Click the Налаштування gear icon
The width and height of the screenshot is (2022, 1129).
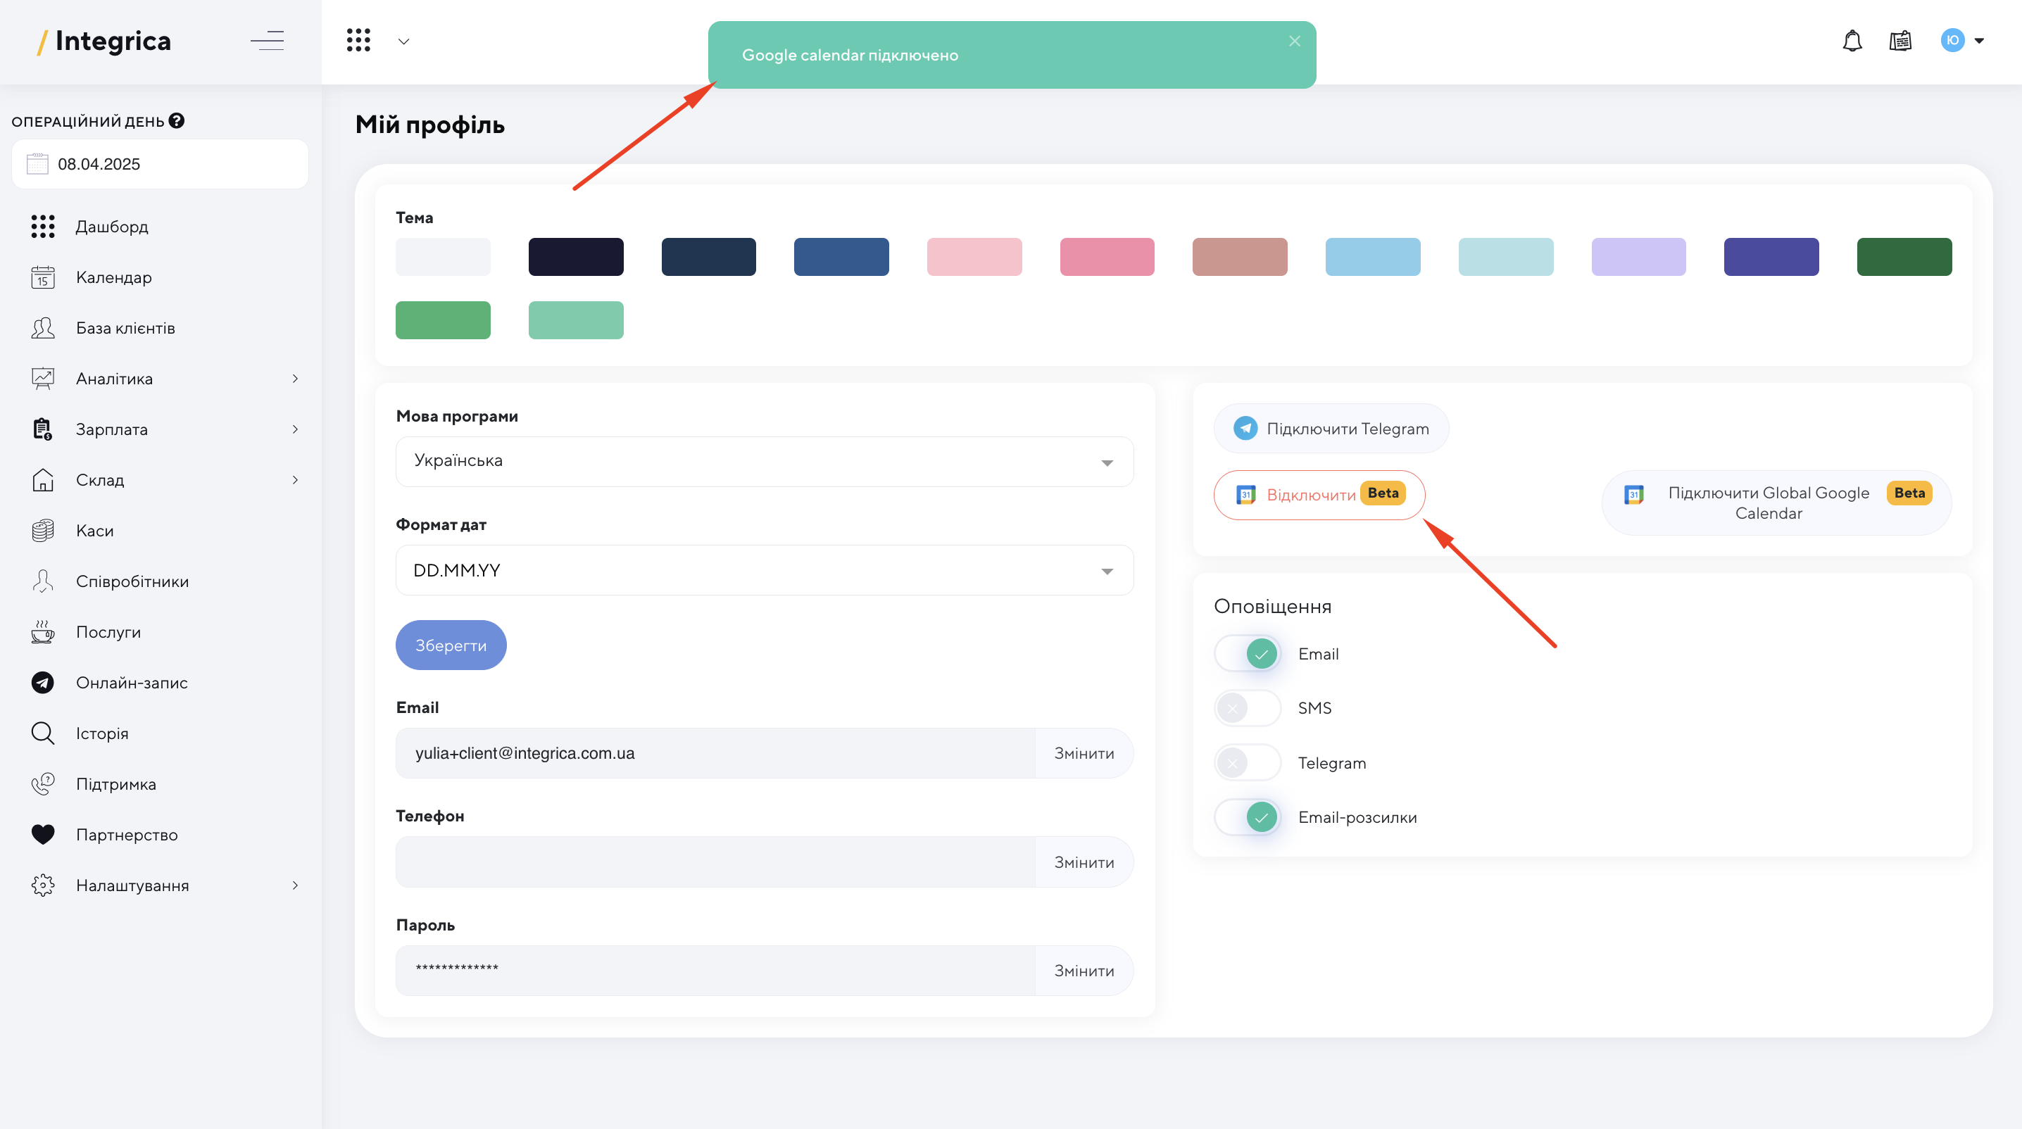42,885
